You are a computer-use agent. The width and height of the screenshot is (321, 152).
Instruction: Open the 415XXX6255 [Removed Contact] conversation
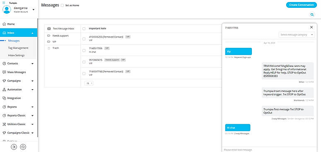pyautogui.click(x=106, y=37)
